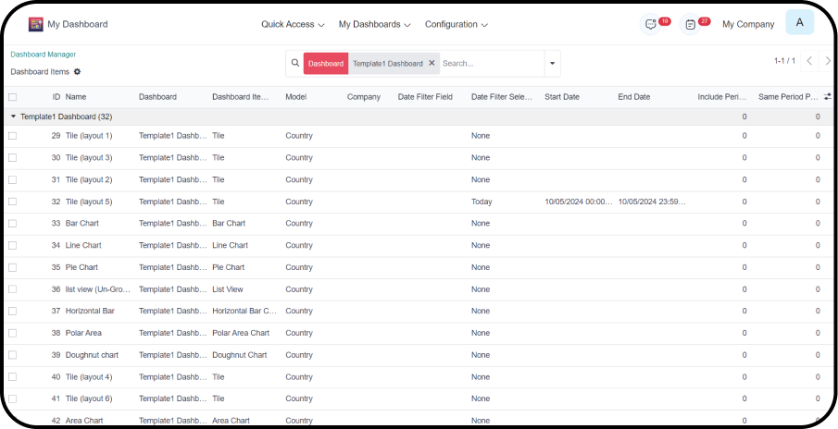The width and height of the screenshot is (838, 429).
Task: Click the My Dashboard app logo icon
Action: [x=36, y=24]
